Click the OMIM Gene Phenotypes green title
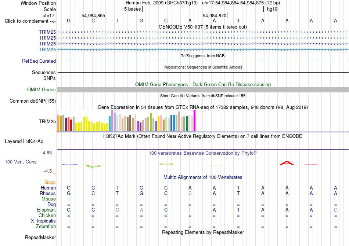 coord(203,85)
